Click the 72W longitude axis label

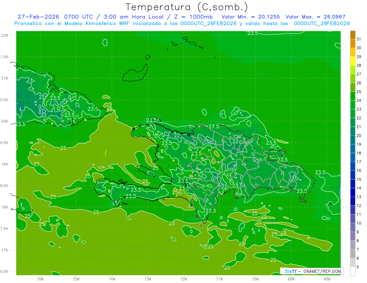(x=183, y=279)
